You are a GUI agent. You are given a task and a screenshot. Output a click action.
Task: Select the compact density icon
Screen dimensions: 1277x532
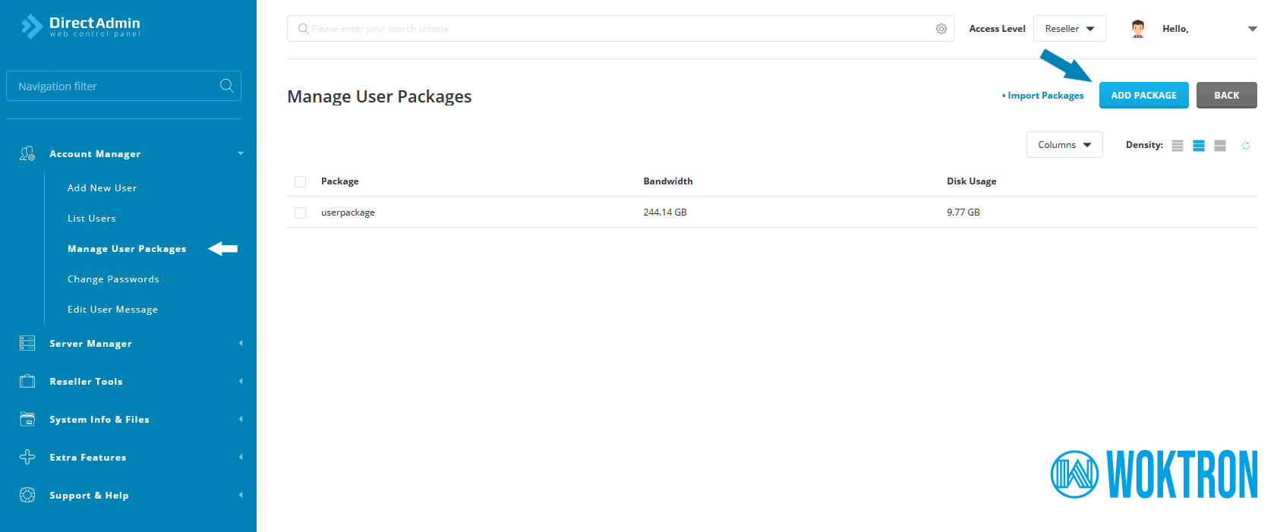(x=1177, y=146)
